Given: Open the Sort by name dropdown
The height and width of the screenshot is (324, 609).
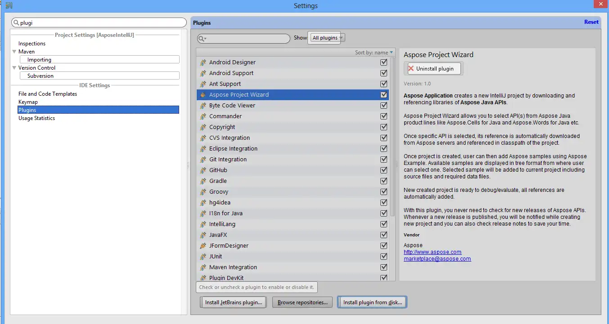Looking at the screenshot, I should [374, 53].
